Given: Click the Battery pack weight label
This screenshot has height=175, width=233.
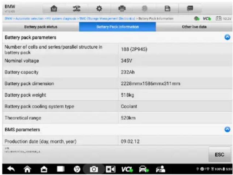Looking at the screenshot, I should click(25, 95).
